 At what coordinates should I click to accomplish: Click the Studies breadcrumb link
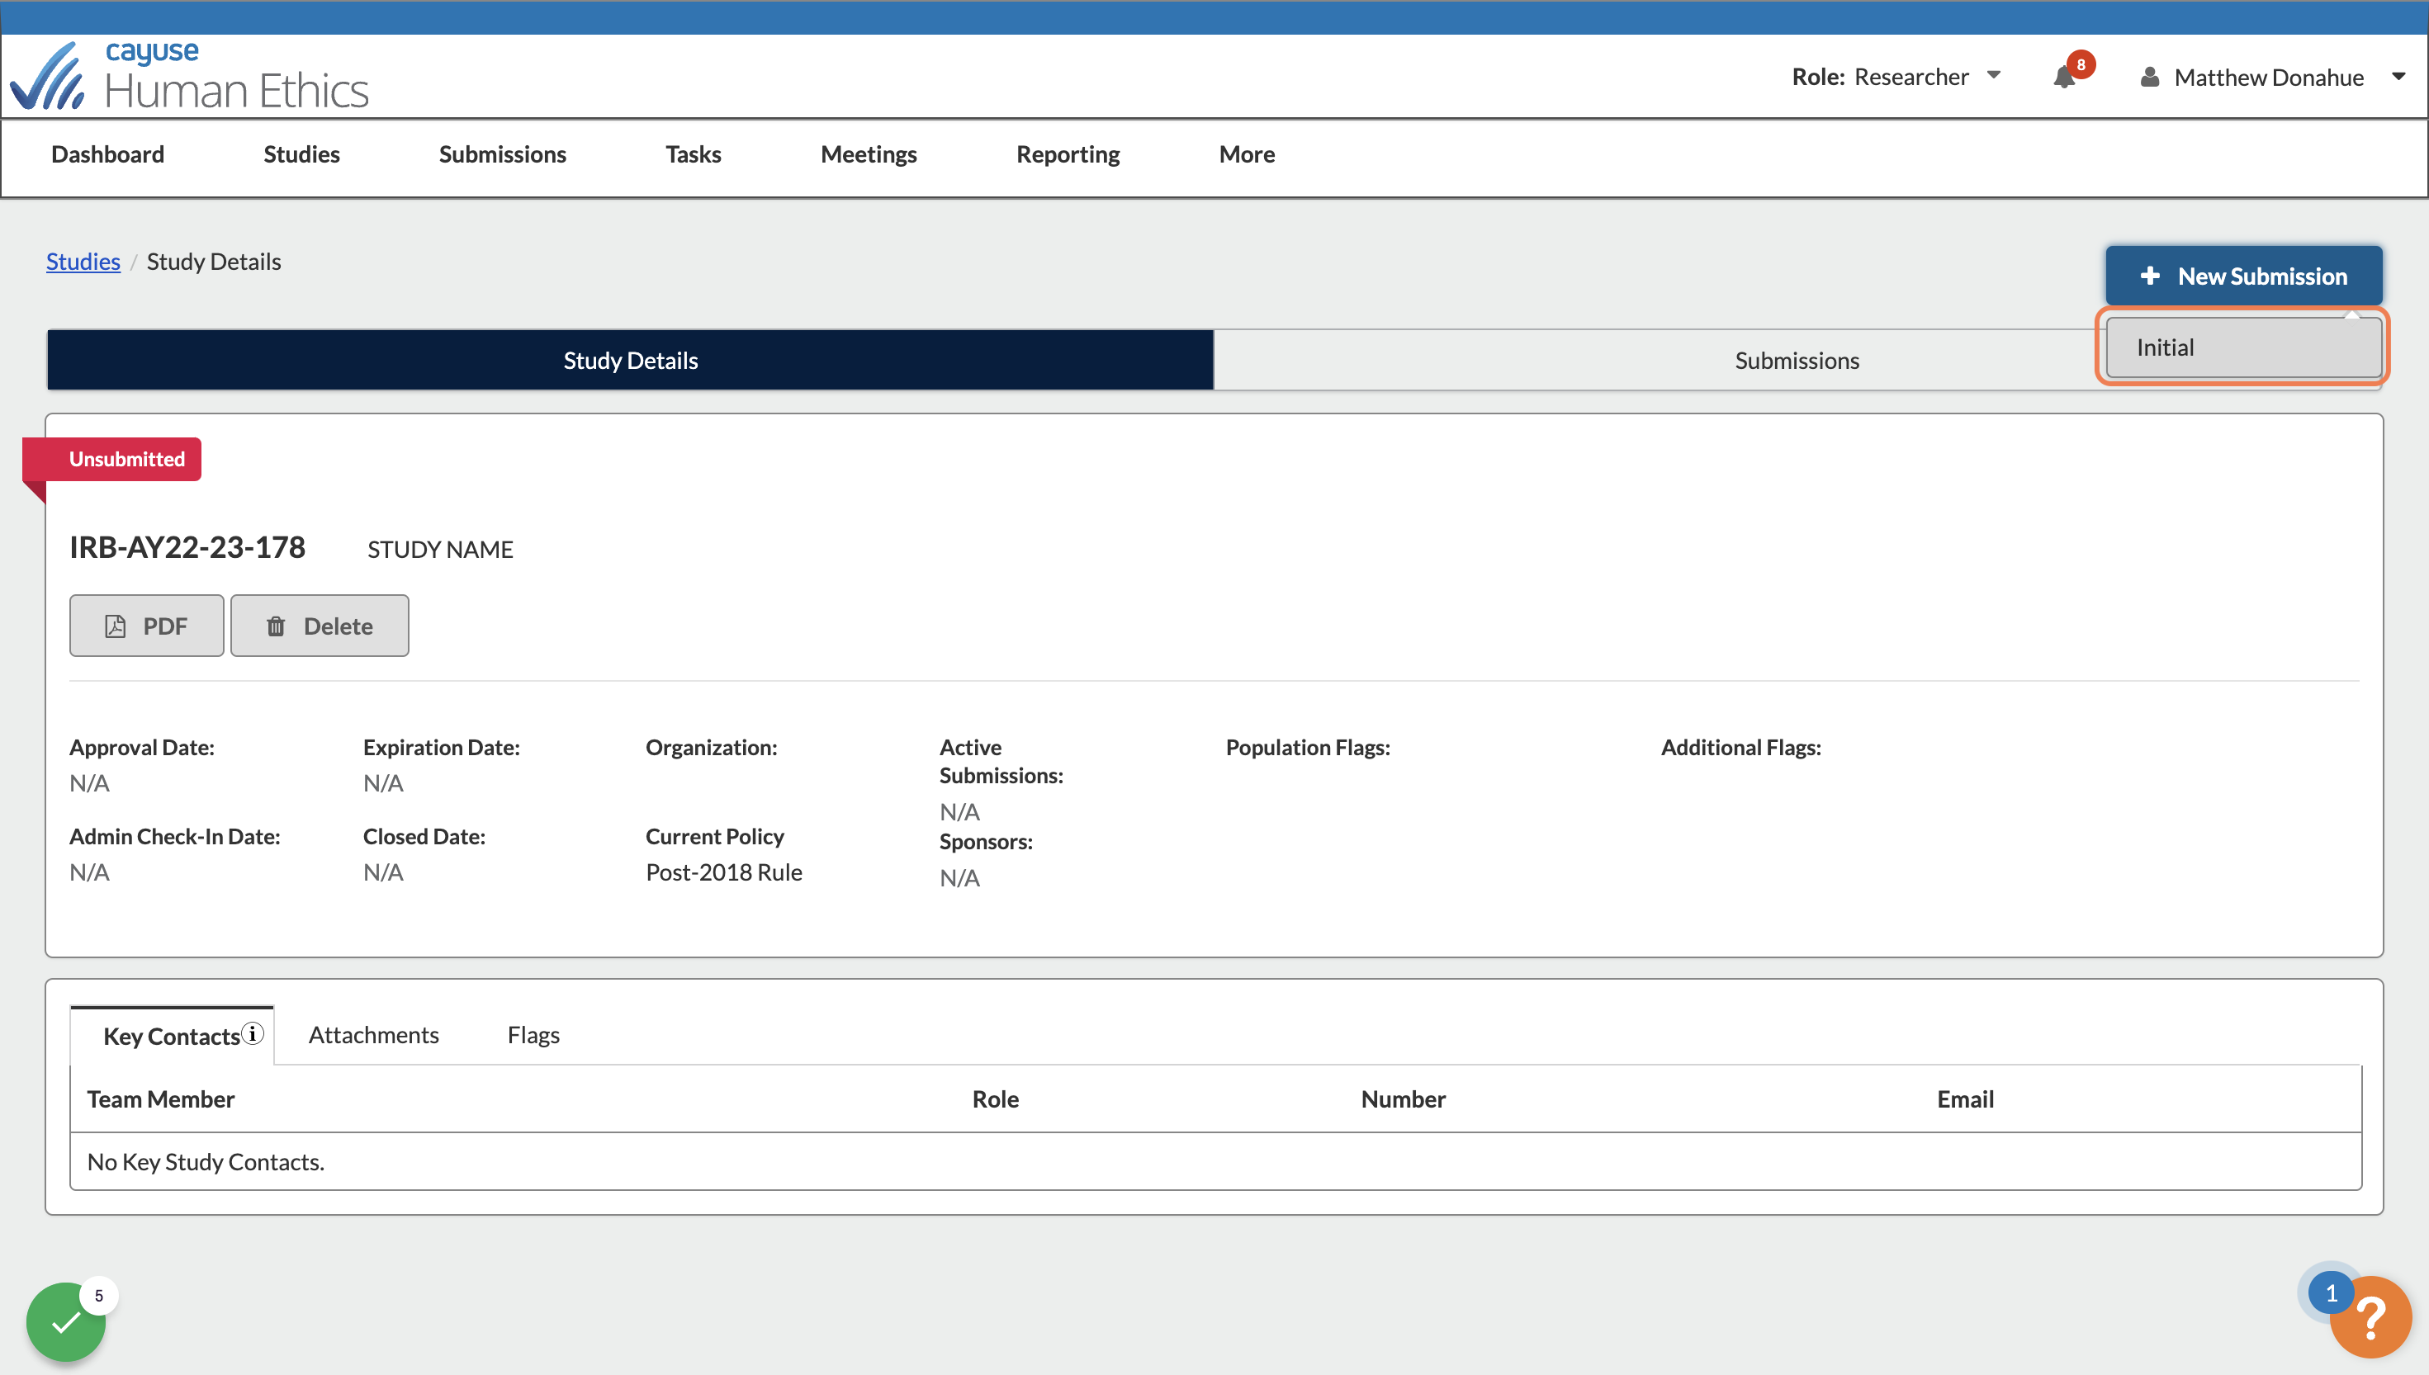(x=83, y=262)
